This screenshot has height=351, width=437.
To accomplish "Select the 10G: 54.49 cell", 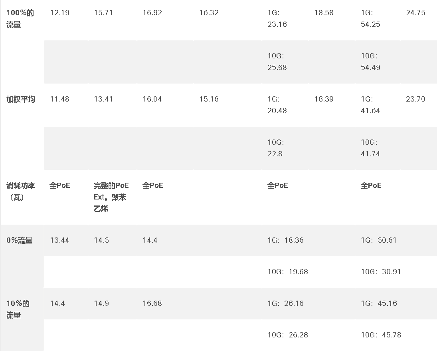I will pos(370,62).
